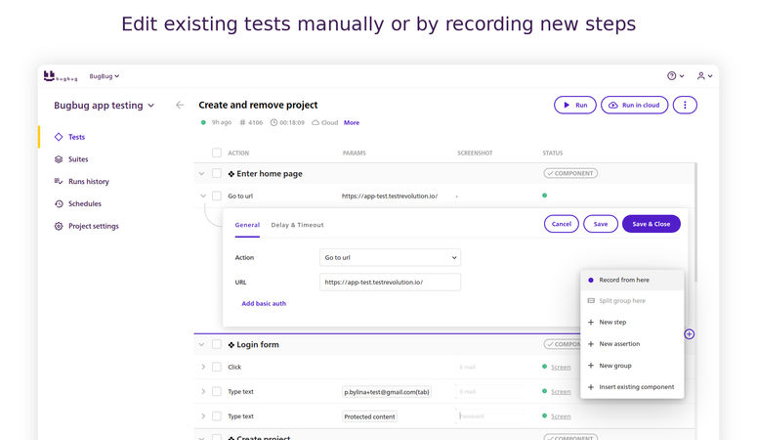The image size is (757, 440).
Task: Expand the Bugbug app testing project dropdown
Action: [104, 106]
